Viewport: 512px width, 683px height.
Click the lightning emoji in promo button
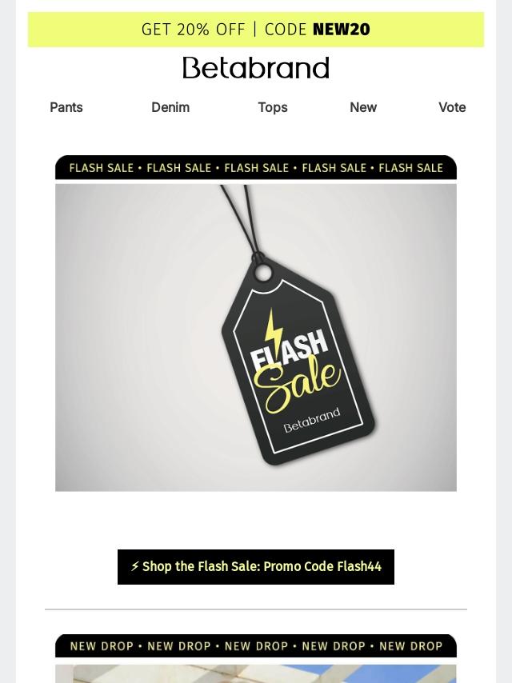[x=134, y=566]
